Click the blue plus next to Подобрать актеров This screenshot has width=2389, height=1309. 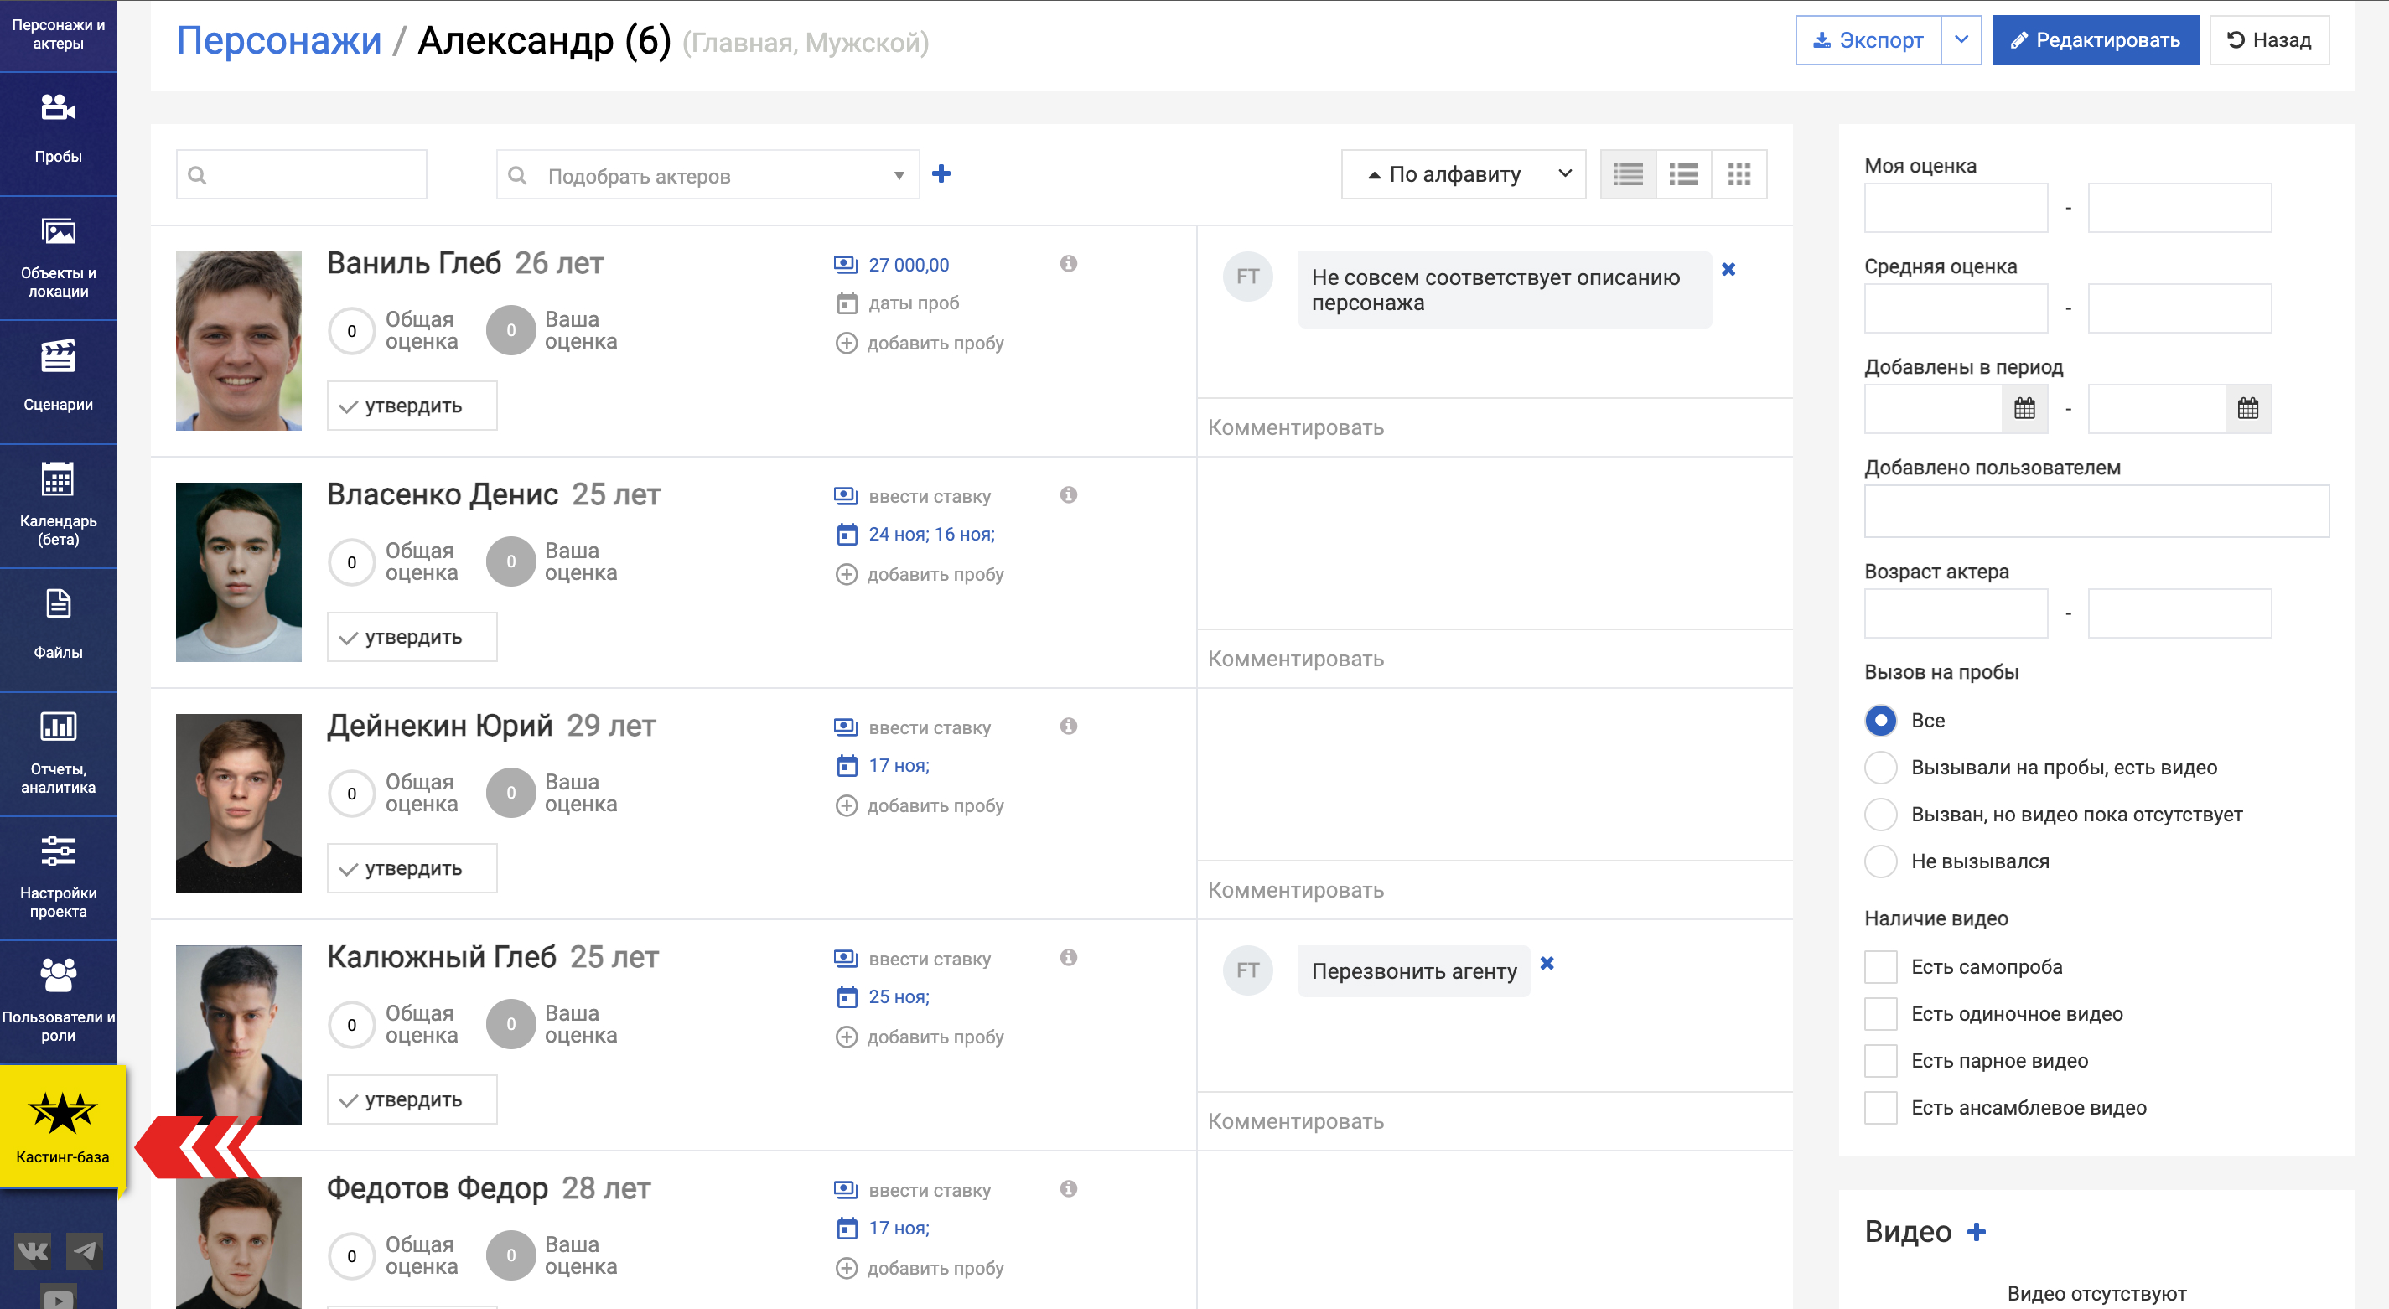pos(941,173)
